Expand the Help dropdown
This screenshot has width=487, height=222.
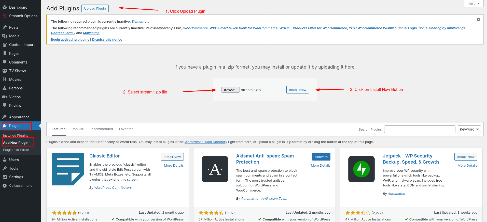click(474, 4)
